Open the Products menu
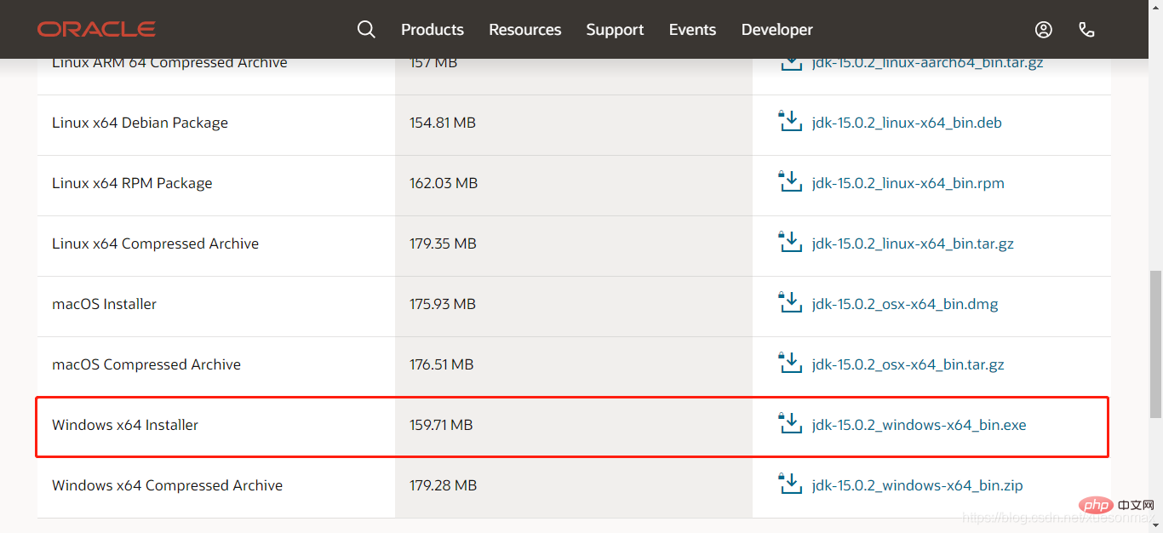The height and width of the screenshot is (533, 1163). tap(433, 30)
